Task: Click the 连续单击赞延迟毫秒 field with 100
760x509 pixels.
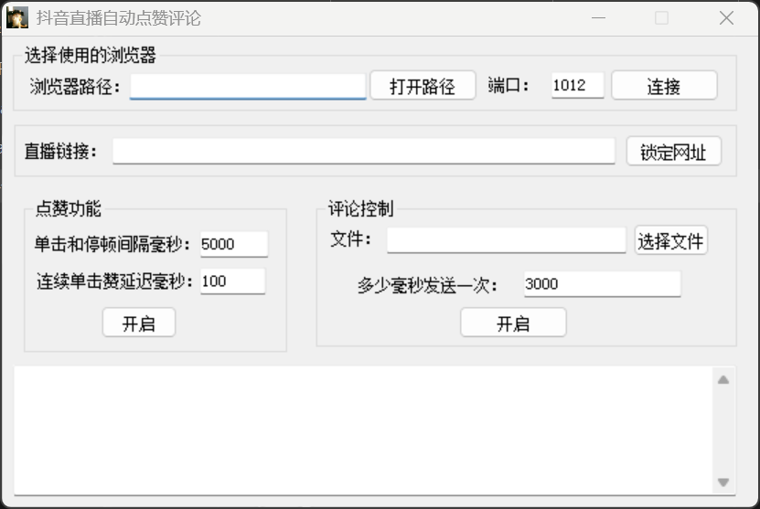Action: (232, 281)
